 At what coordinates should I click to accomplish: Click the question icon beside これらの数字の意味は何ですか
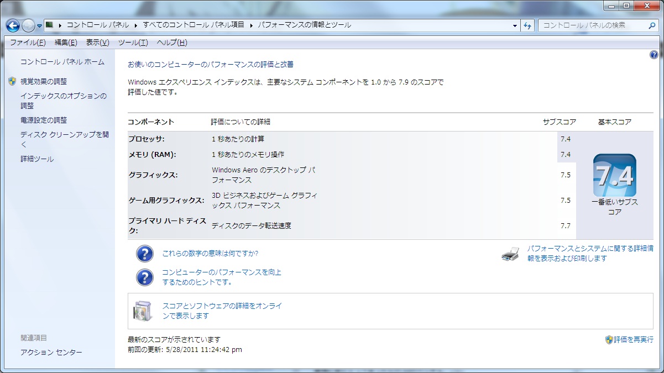(x=144, y=254)
